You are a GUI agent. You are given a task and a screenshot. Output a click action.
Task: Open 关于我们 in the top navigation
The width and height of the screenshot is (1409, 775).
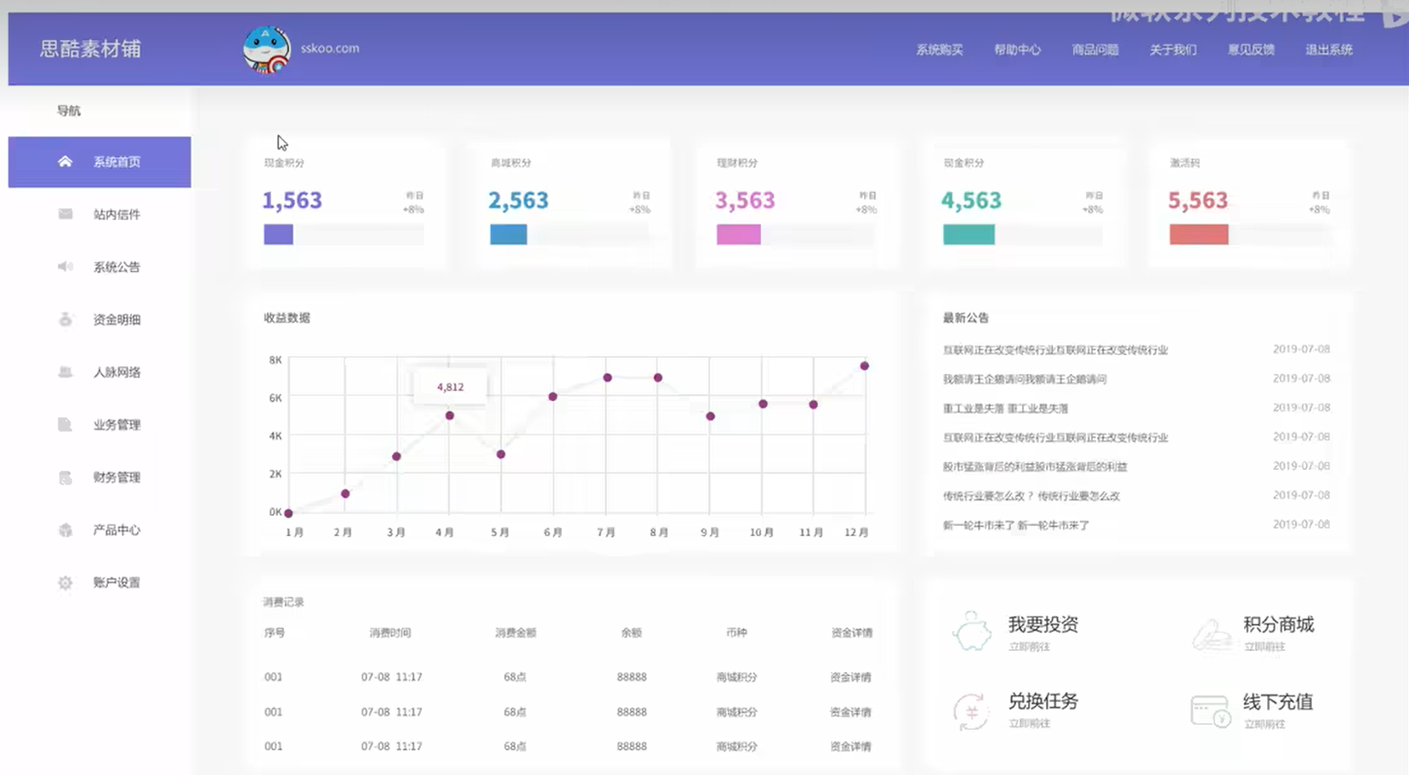pyautogui.click(x=1173, y=50)
